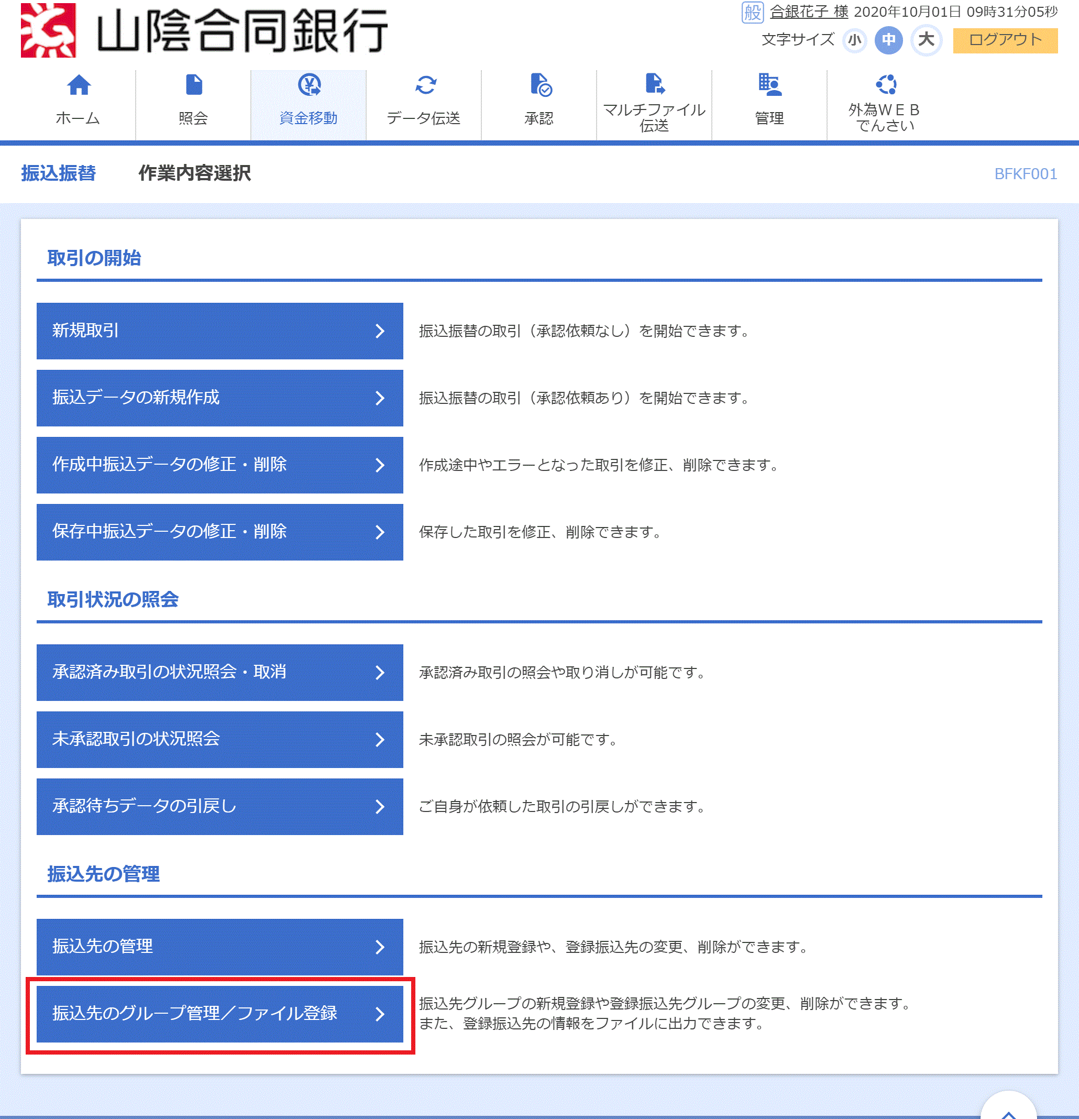The height and width of the screenshot is (1119, 1079).
Task: Click chevron on 未承認取引の状況照会
Action: (x=380, y=740)
